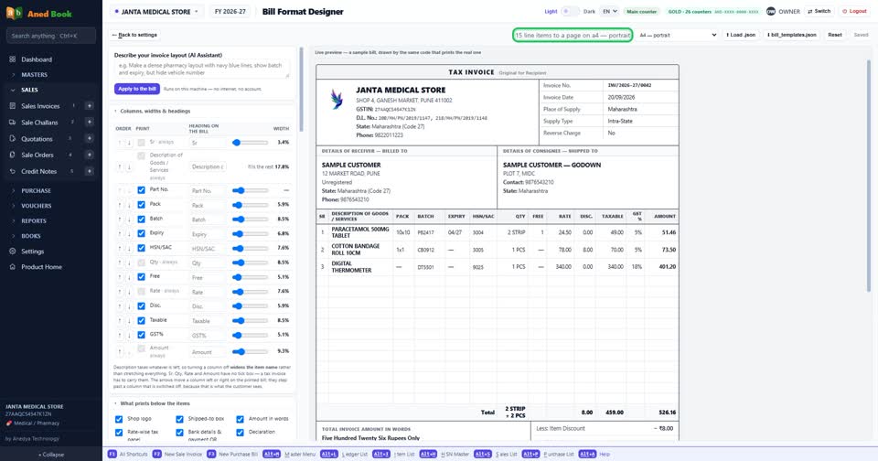Move the Disc. column down
This screenshot has width=878, height=461.
tap(129, 306)
